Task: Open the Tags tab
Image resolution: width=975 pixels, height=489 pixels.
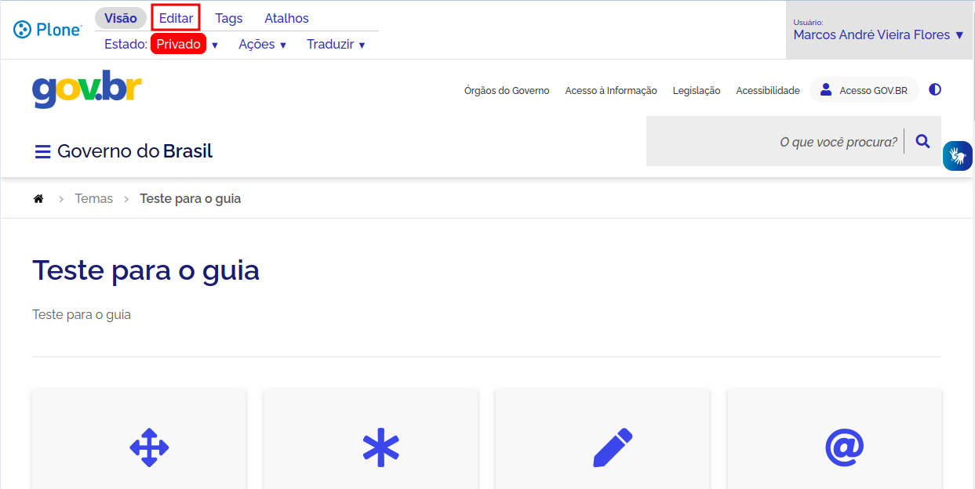Action: (x=228, y=17)
